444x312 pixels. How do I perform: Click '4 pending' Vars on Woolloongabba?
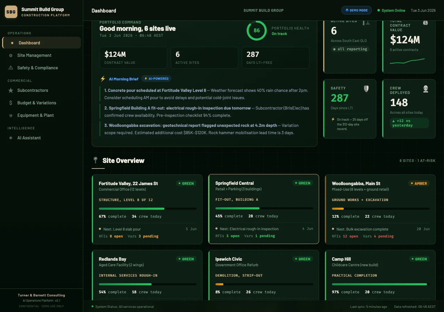(x=384, y=236)
